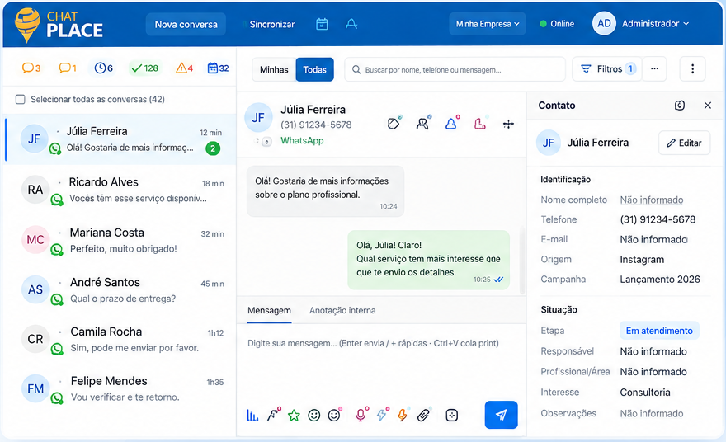
Task: Click the signature pen icon in the message toolbar
Action: tap(274, 415)
